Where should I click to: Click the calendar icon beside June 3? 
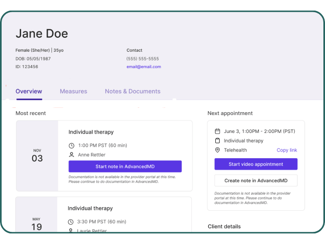coord(217,131)
